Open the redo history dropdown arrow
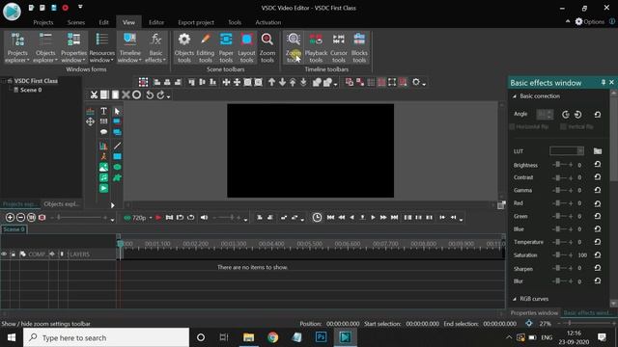618x347 pixels. point(168,96)
